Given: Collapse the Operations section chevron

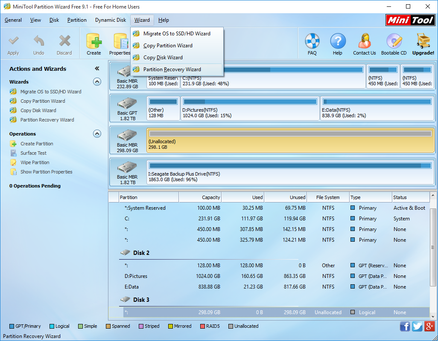Looking at the screenshot, I should pos(97,134).
